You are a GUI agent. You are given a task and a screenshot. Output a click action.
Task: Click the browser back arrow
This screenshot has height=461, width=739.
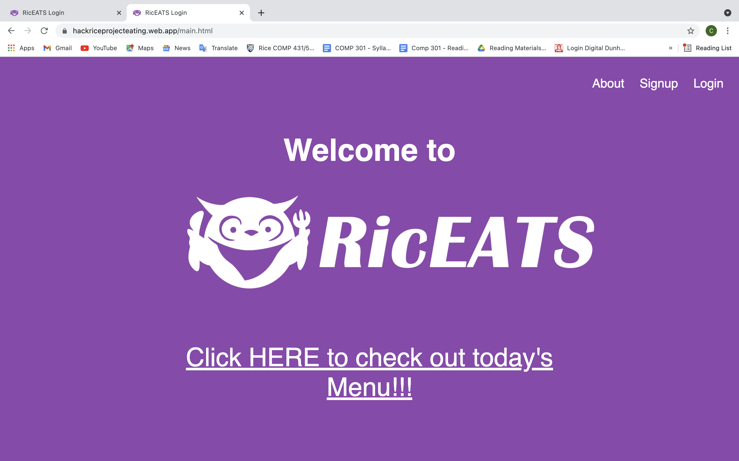click(x=11, y=31)
